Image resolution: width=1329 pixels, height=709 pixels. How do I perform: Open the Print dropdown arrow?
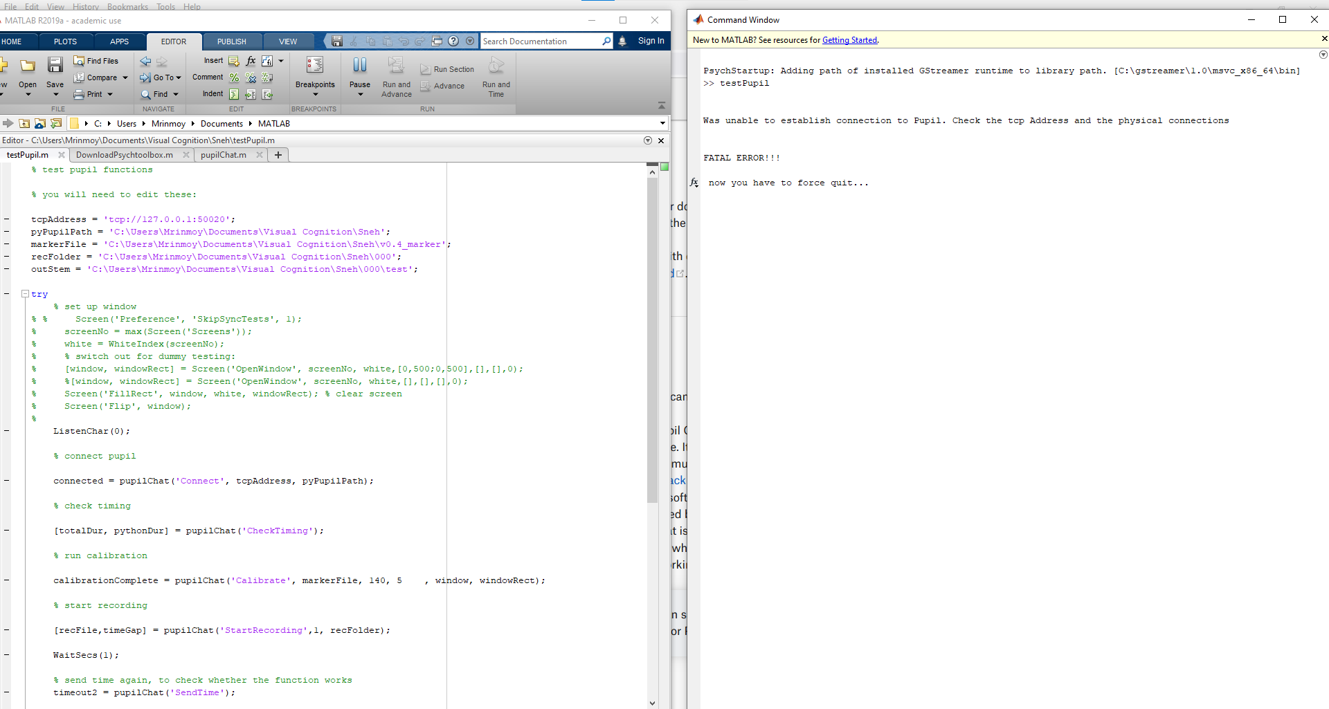tap(110, 95)
